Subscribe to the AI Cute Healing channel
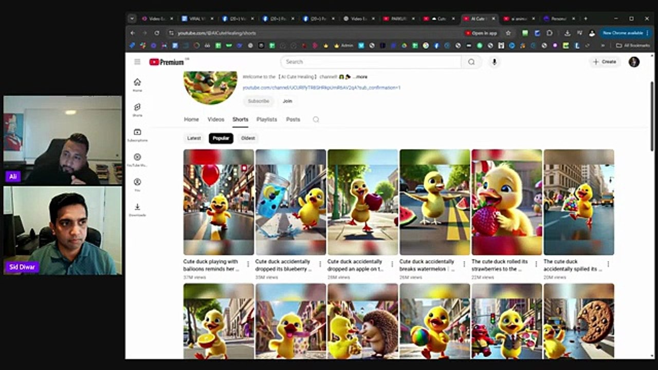658x370 pixels. pos(259,101)
